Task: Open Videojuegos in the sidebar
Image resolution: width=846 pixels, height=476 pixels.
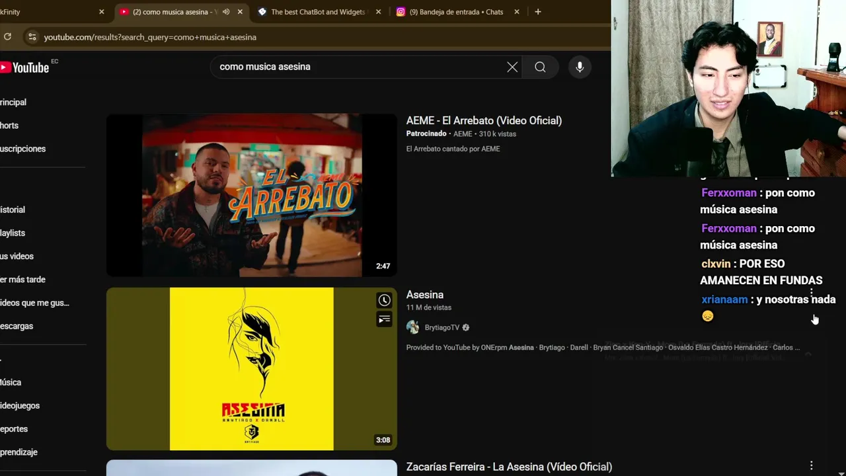Action: tap(20, 406)
